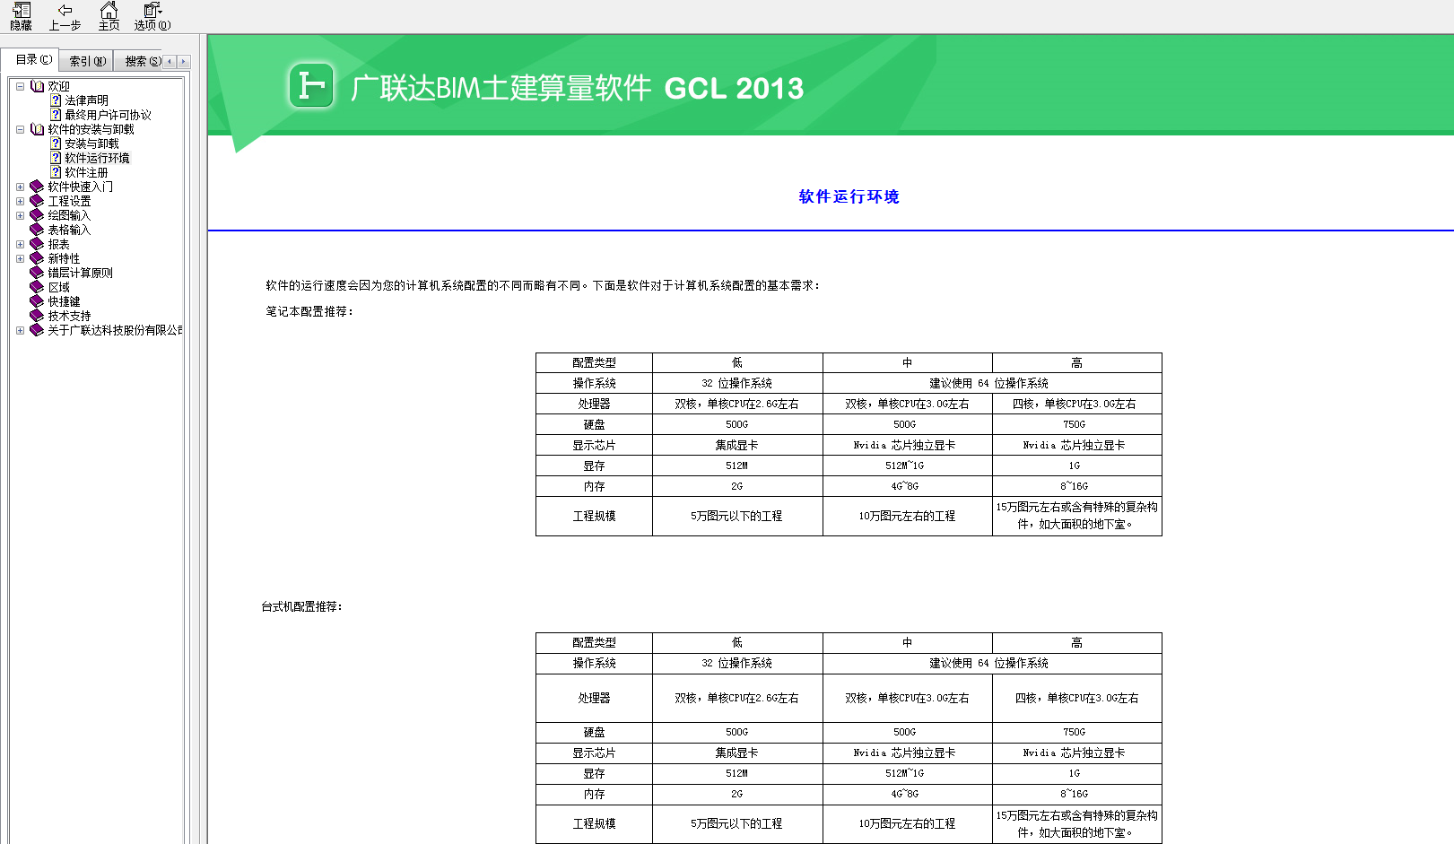
Task: Click the purple book icon for 区域
Action: (x=37, y=287)
